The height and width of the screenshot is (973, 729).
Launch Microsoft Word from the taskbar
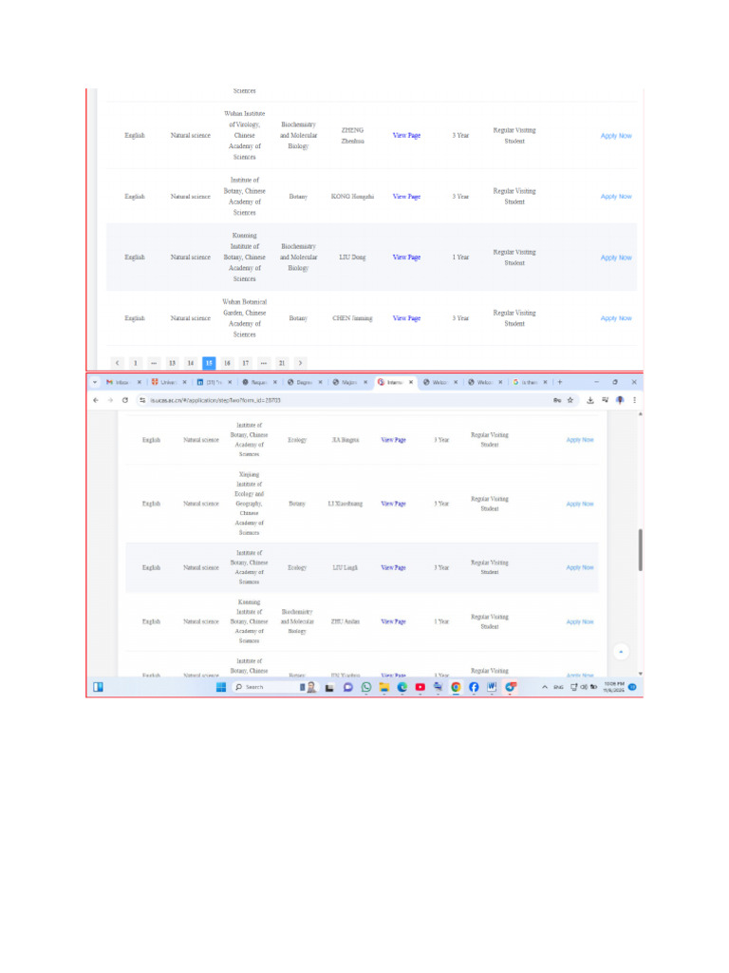point(492,687)
